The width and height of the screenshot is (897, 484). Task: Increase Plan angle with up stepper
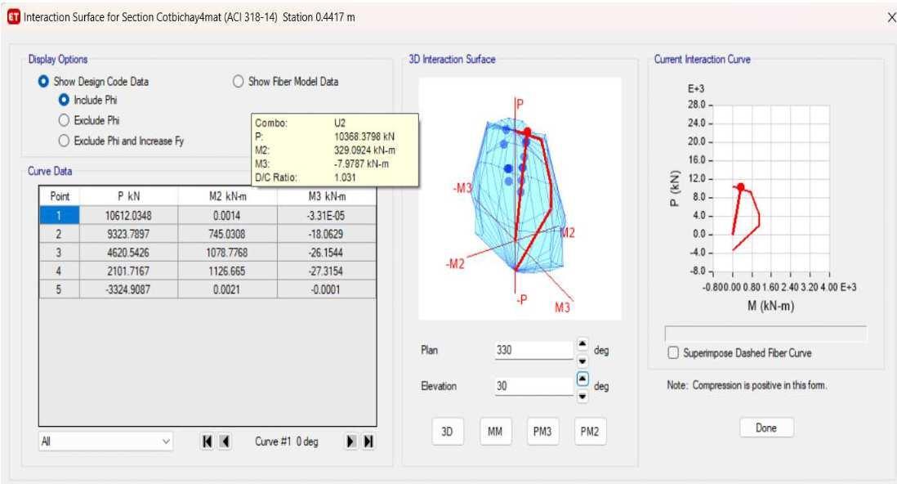(x=582, y=343)
